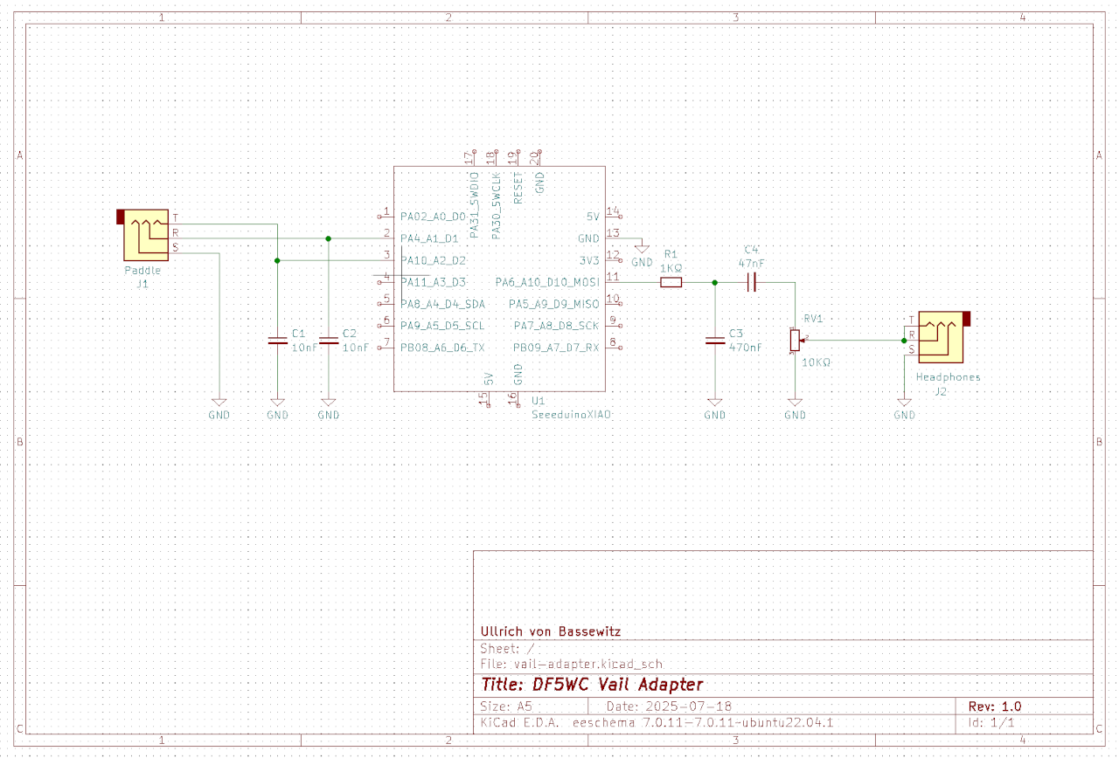The image size is (1119, 758).
Task: Click the 1KΩ value of R1
Action: coord(671,268)
